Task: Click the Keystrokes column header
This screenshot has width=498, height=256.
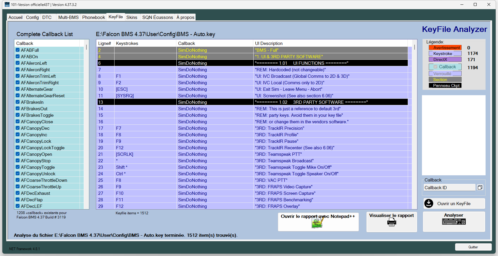Action: pos(145,43)
